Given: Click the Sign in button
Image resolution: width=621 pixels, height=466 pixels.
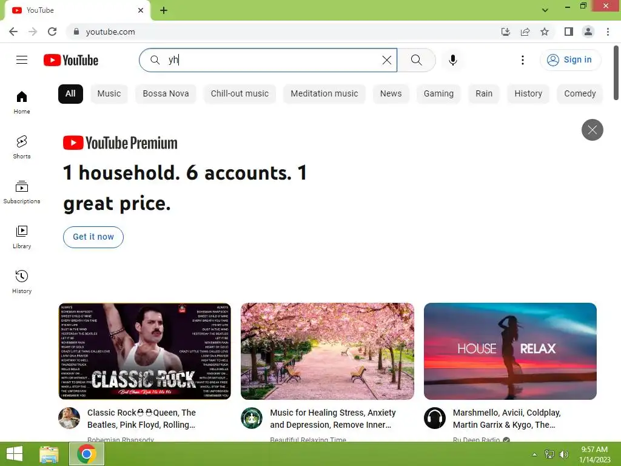Looking at the screenshot, I should coord(570,60).
